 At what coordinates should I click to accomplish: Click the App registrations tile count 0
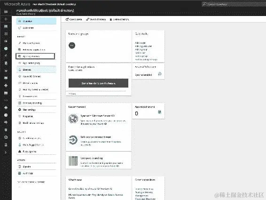[137, 113]
